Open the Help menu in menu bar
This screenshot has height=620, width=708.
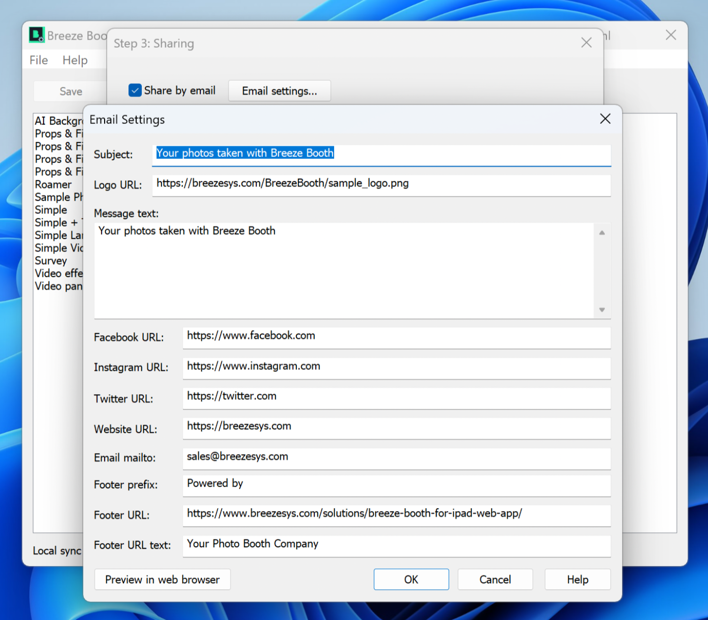click(75, 60)
